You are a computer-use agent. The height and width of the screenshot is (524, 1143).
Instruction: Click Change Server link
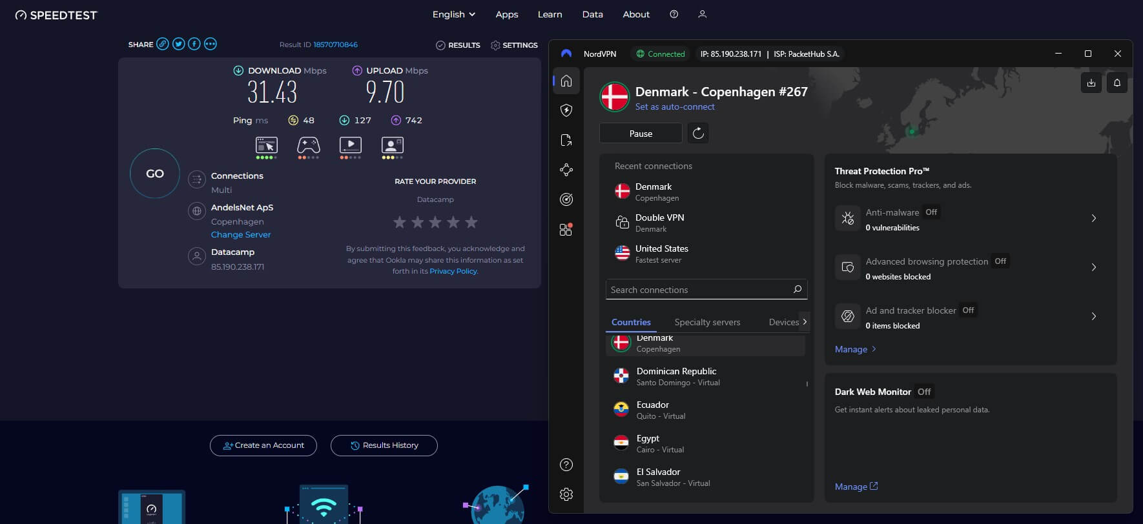pos(241,234)
